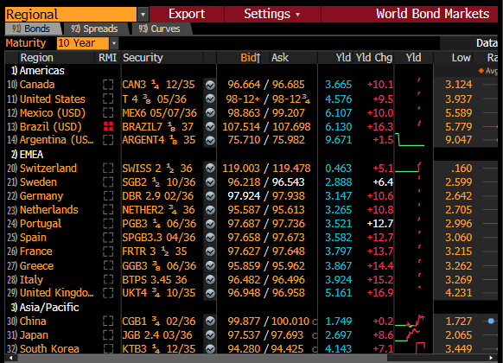The height and width of the screenshot is (363, 503).
Task: Open chart icon for UKT4 3/4 10/35
Action: 210,293
